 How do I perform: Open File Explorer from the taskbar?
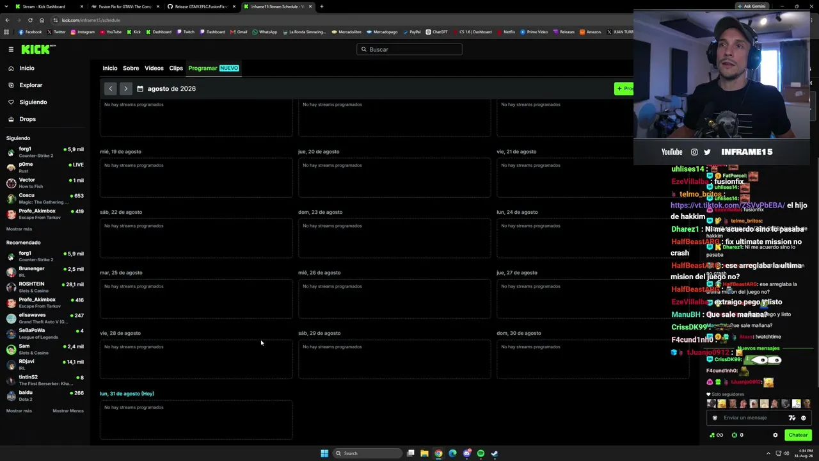coord(424,453)
